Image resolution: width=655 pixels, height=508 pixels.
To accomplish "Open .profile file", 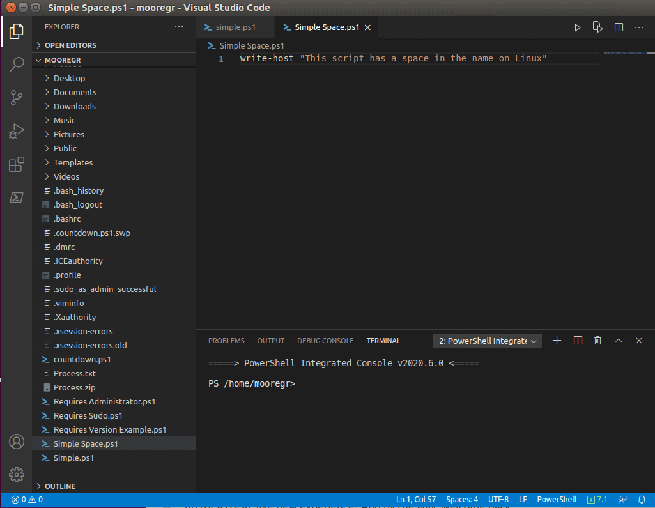I will pyautogui.click(x=114, y=275).
